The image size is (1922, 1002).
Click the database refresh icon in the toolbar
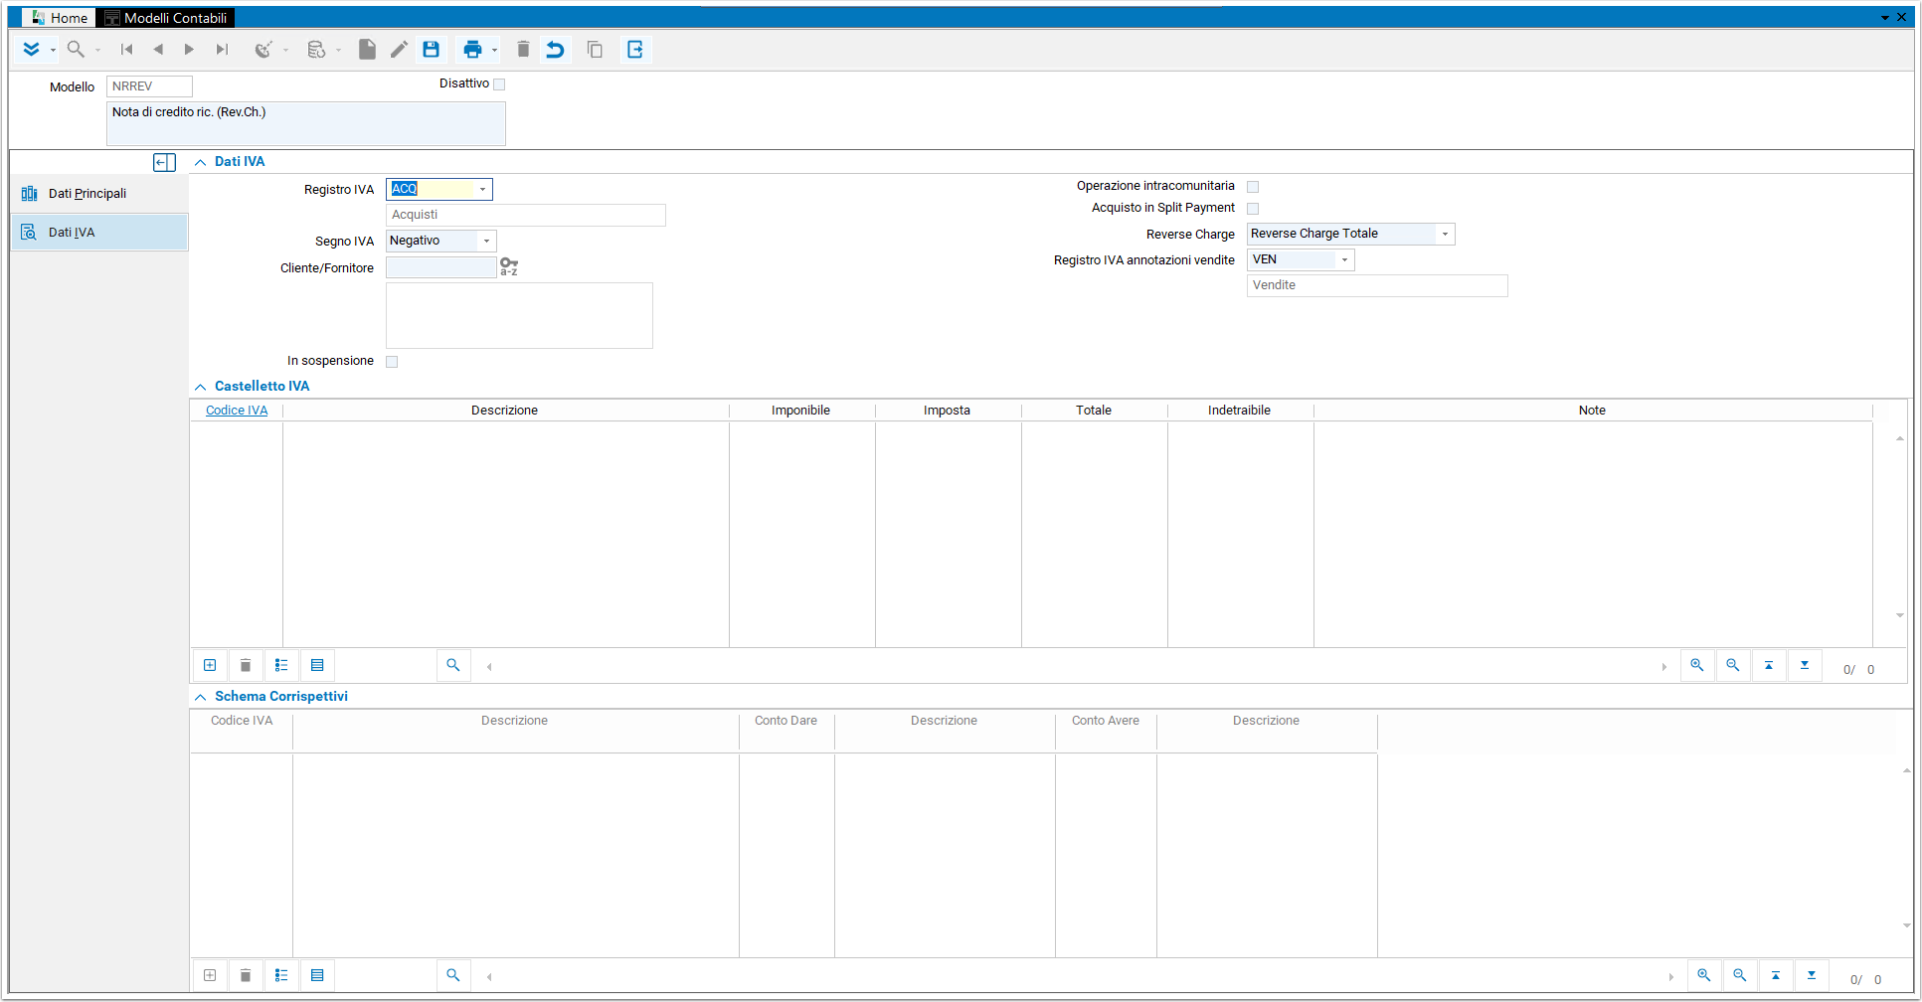316,50
